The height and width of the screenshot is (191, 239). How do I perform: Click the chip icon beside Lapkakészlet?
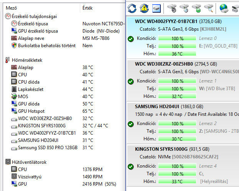pyautogui.click(x=14, y=89)
